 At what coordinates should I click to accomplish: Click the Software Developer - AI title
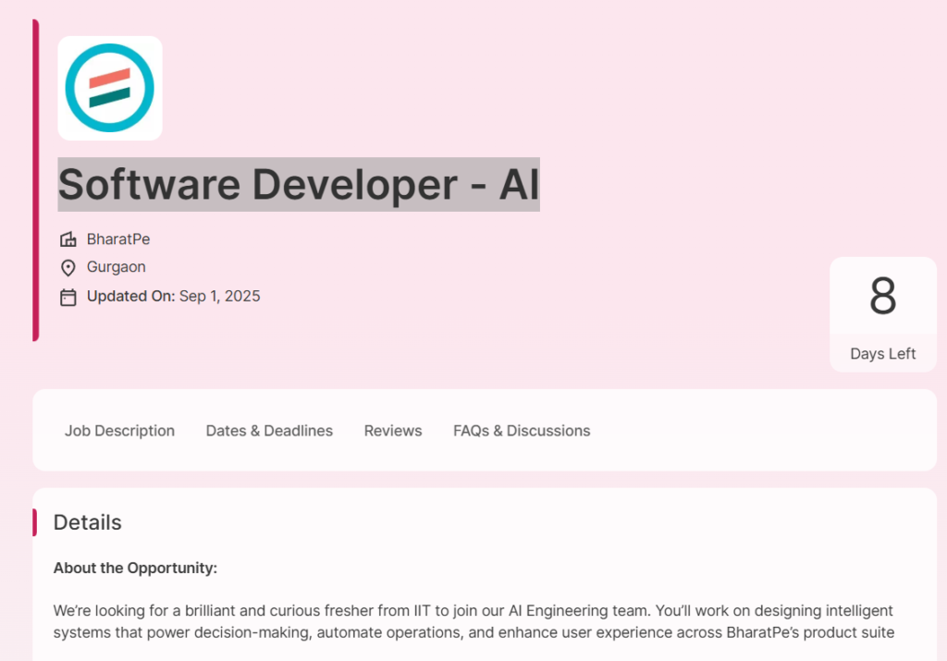299,184
